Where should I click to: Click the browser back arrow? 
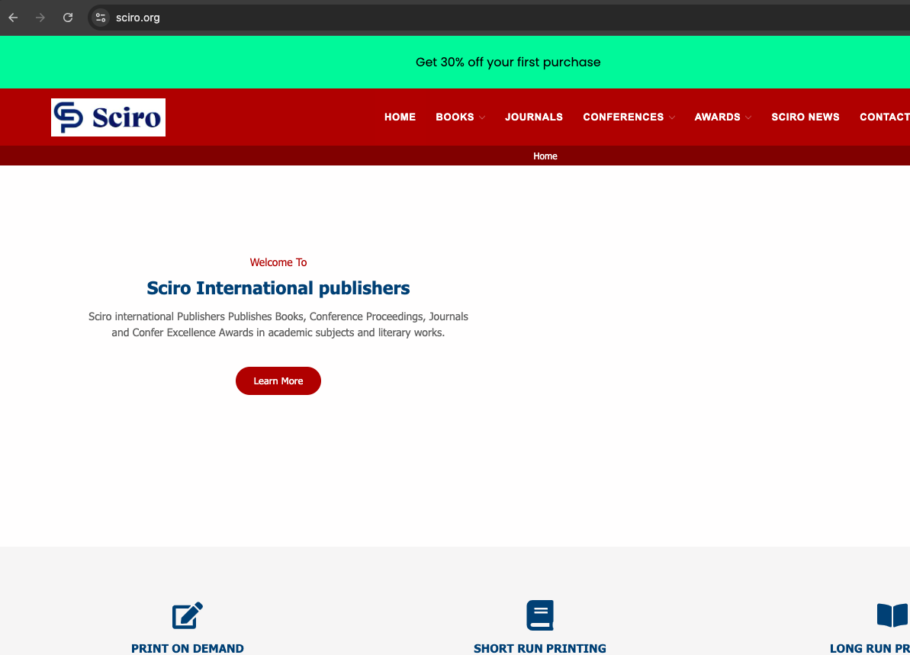click(x=13, y=18)
